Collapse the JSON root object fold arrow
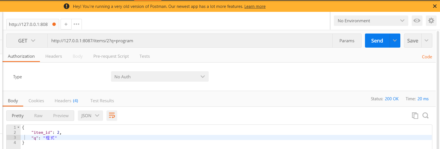440x149 pixels. point(18,127)
